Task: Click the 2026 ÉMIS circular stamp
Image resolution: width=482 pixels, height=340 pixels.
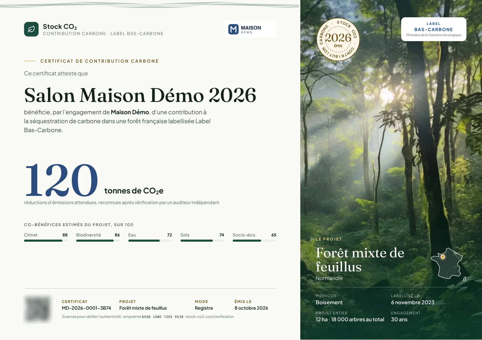Action: click(338, 40)
